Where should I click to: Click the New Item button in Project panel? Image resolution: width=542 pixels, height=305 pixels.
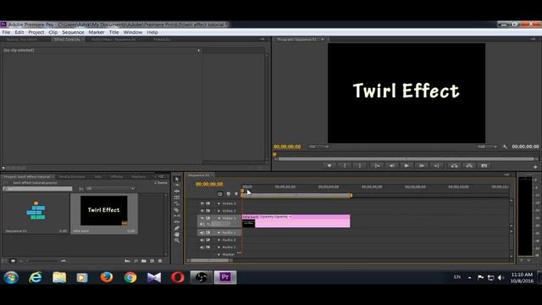152,261
